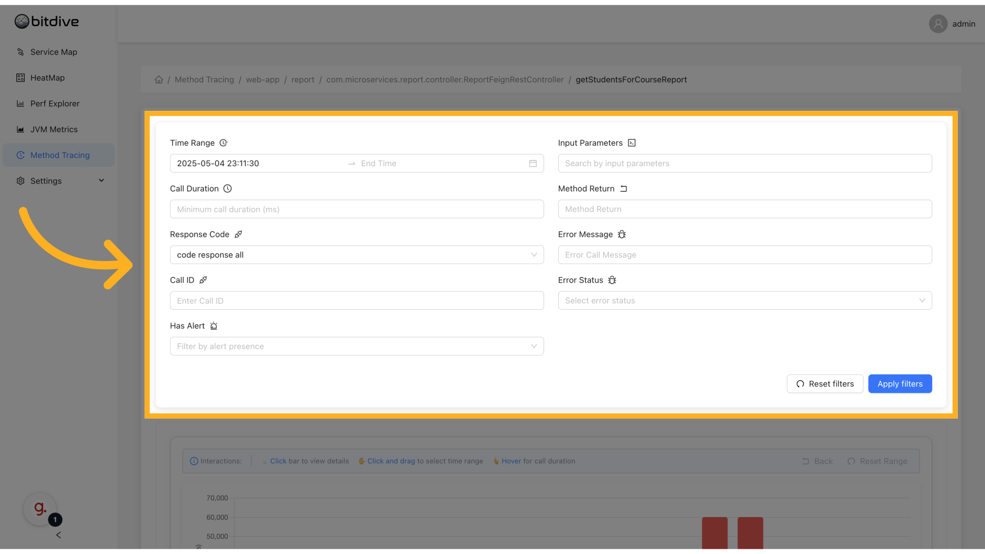Focus the Enter Call ID field
985x554 pixels.
(x=357, y=301)
